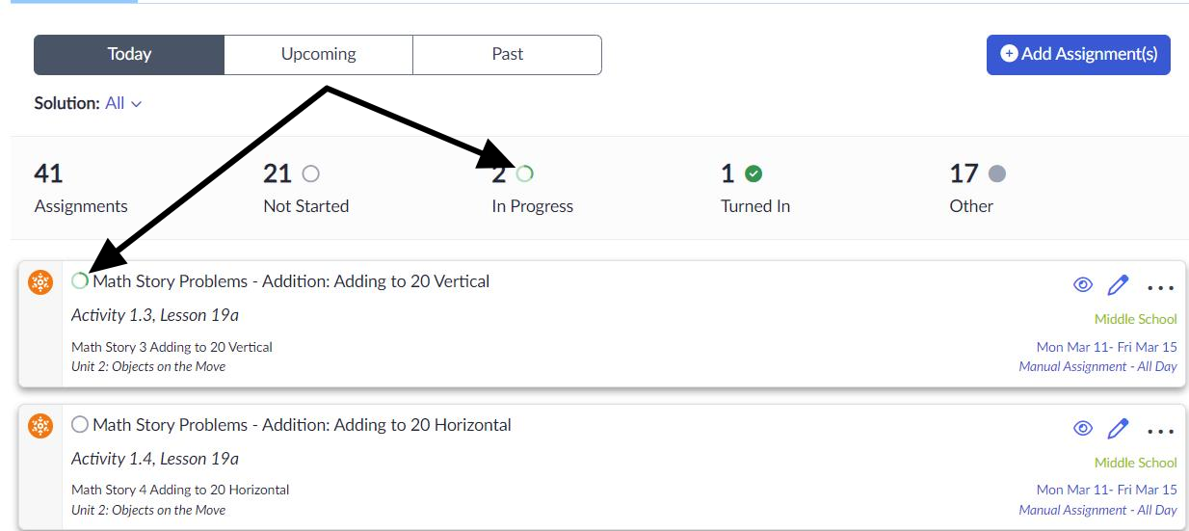Click orange icon beside Adding to 20 Vertical
Screen dimensions: 1189x531
(40, 282)
